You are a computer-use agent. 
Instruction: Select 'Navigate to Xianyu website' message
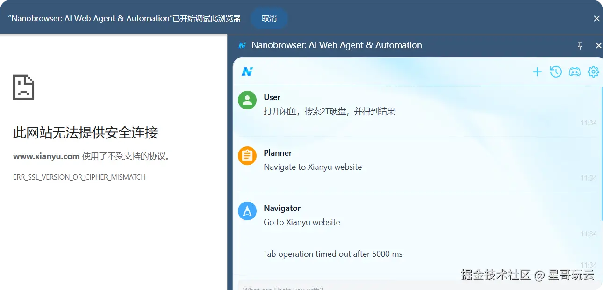click(x=313, y=167)
